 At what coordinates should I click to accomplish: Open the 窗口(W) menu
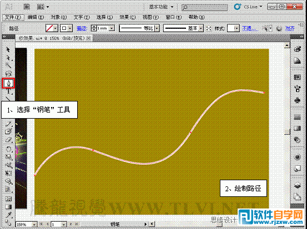pyautogui.click(x=173, y=17)
